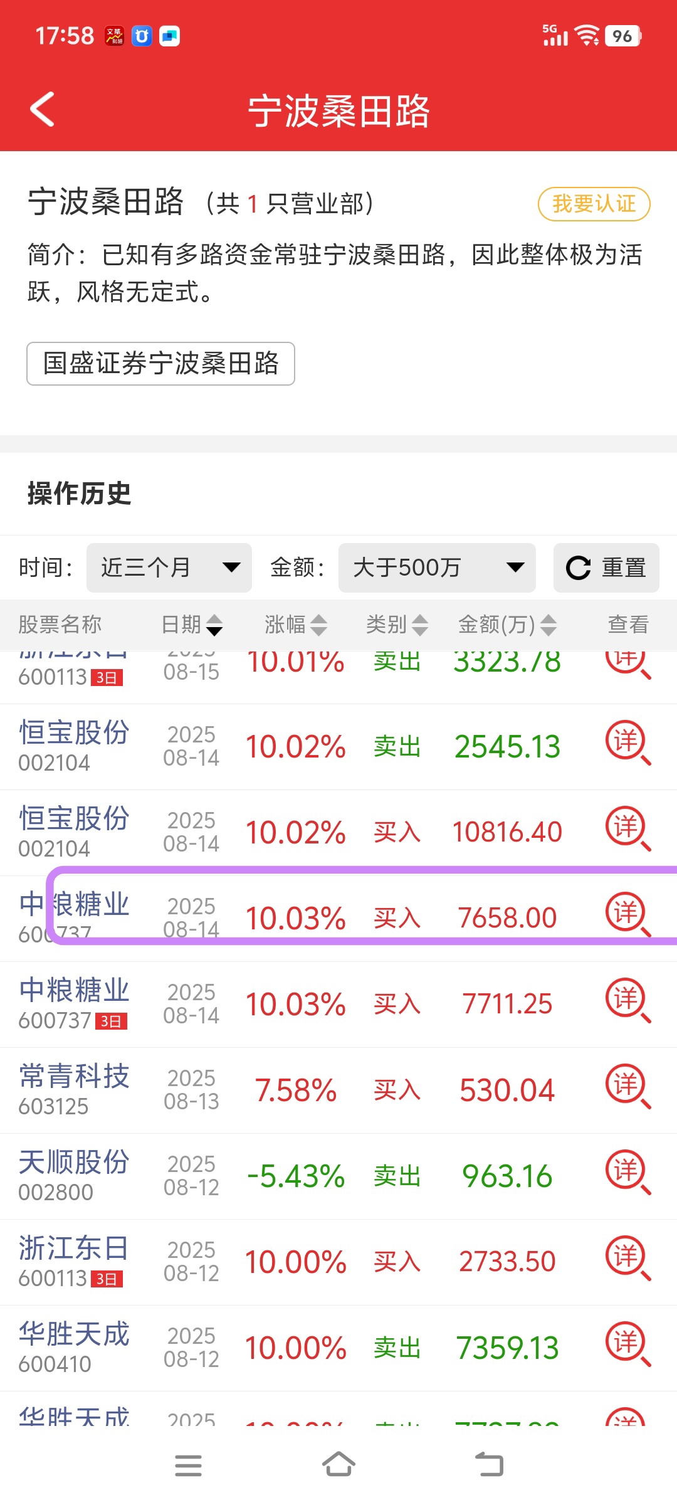Open 国盛证券宁波桑田路 branch tag

pyautogui.click(x=160, y=364)
